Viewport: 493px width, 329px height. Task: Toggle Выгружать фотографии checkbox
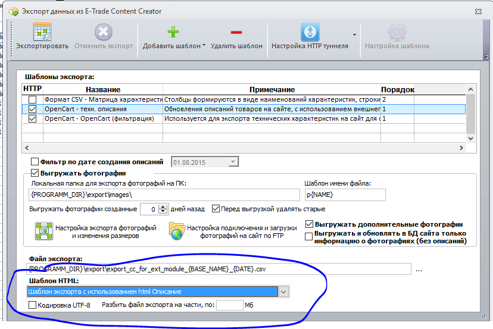(x=35, y=173)
